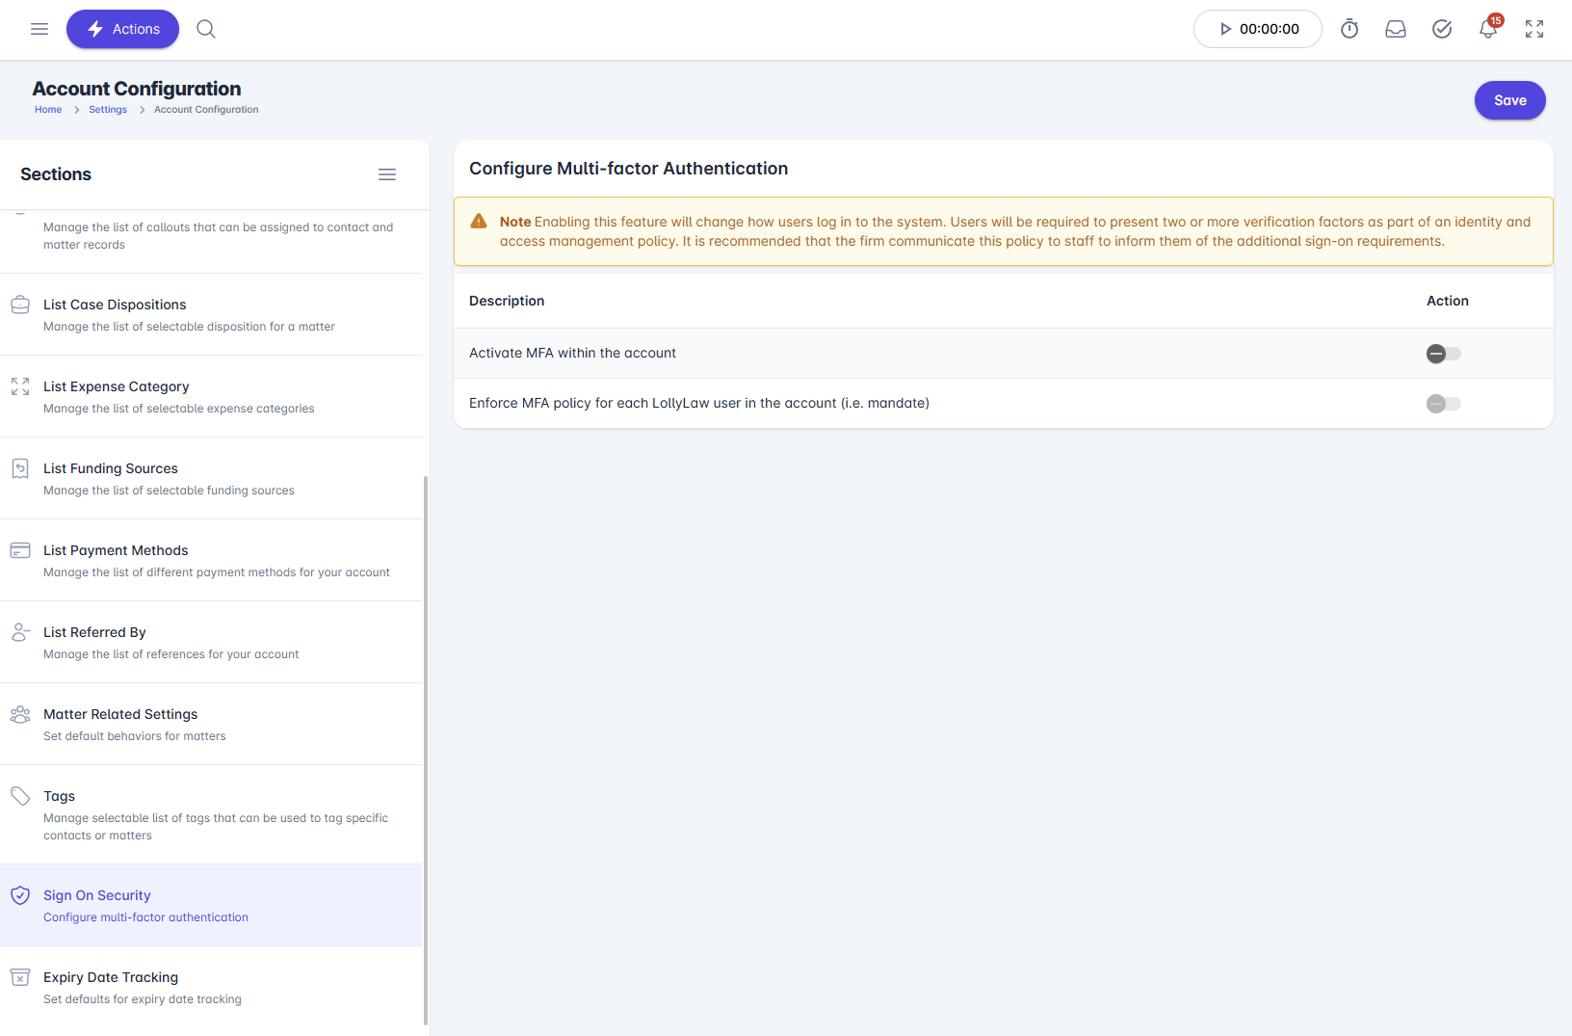Click the Sections panel scrollbar
Screen dimensions: 1572x1036
point(426,750)
